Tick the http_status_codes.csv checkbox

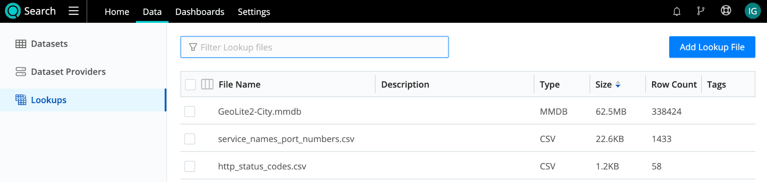[x=190, y=166]
